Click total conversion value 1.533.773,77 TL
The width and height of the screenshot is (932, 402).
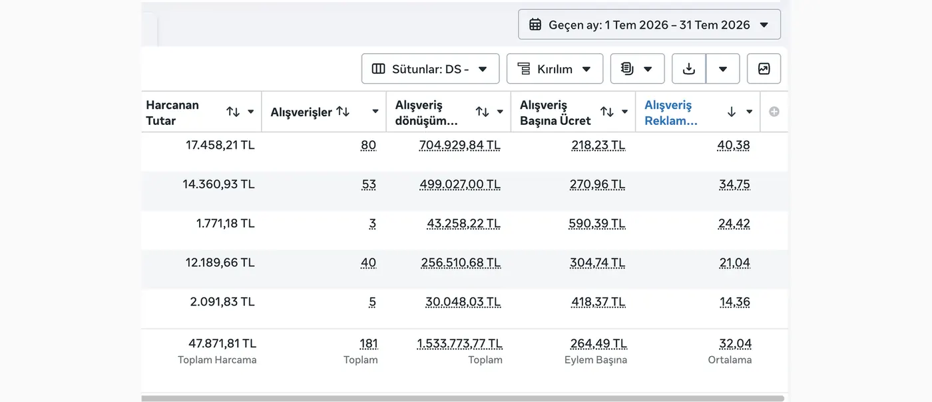tap(460, 344)
